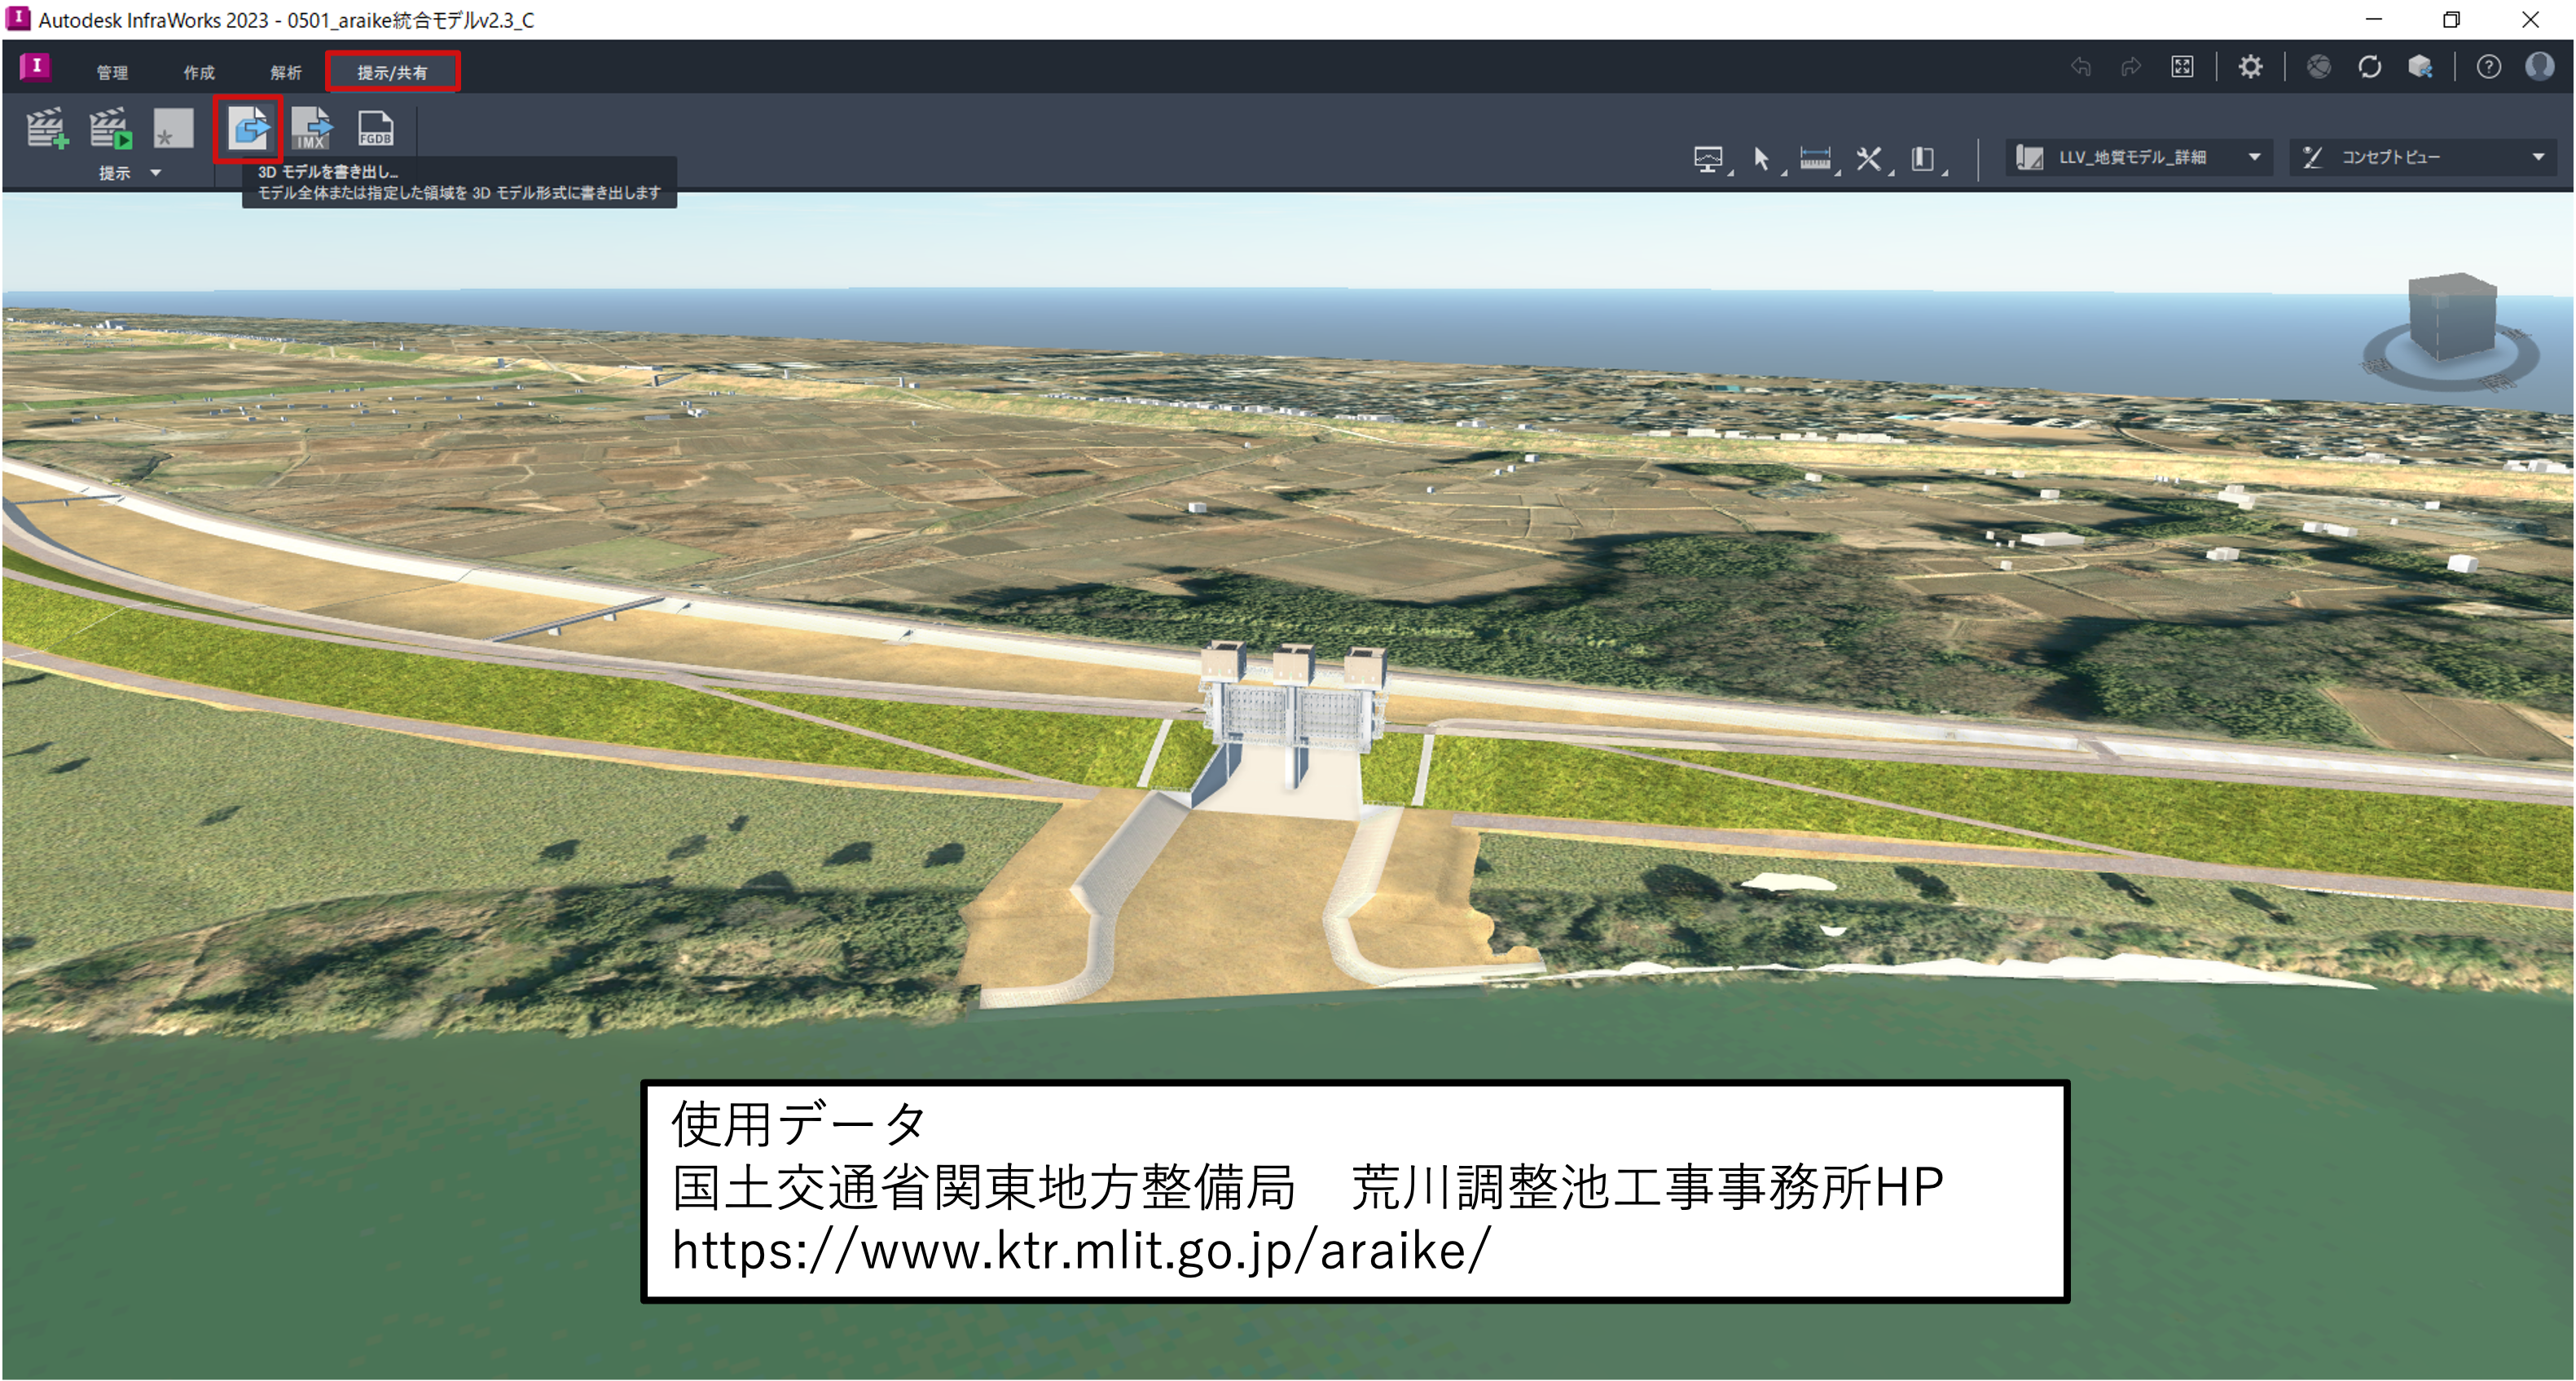
Task: Open the 作成 tab
Action: (x=199, y=72)
